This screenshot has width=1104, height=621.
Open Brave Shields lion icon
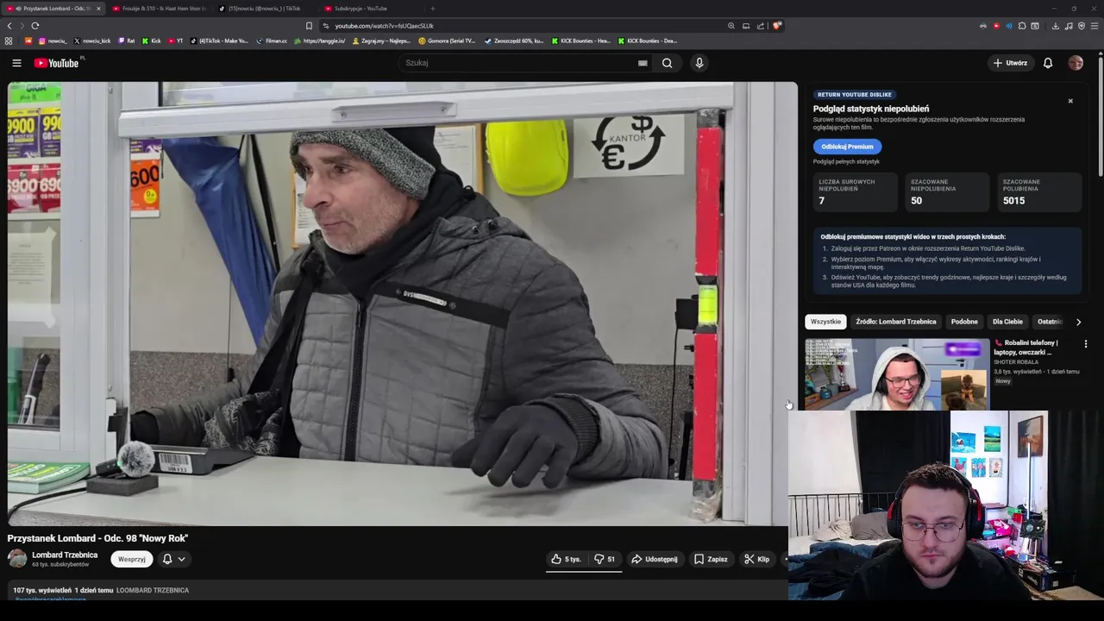776,26
